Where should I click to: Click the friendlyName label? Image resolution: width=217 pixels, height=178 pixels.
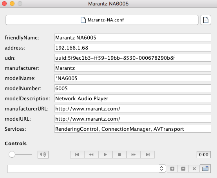22,37
